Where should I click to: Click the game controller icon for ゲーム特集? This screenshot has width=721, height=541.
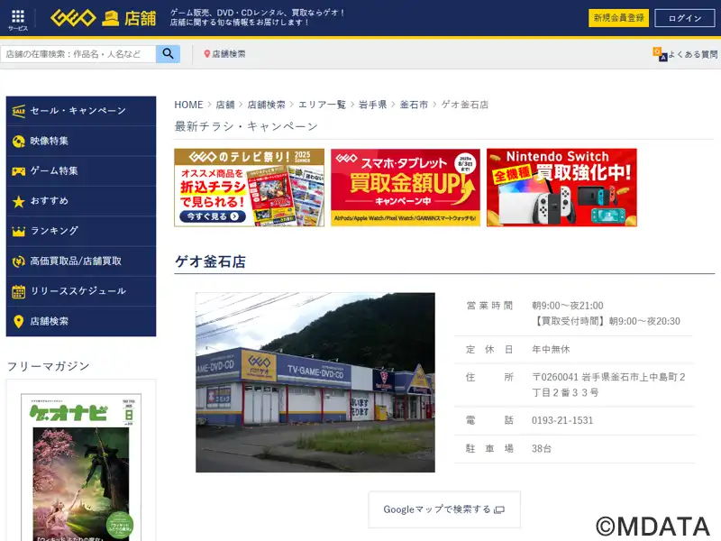tap(18, 171)
